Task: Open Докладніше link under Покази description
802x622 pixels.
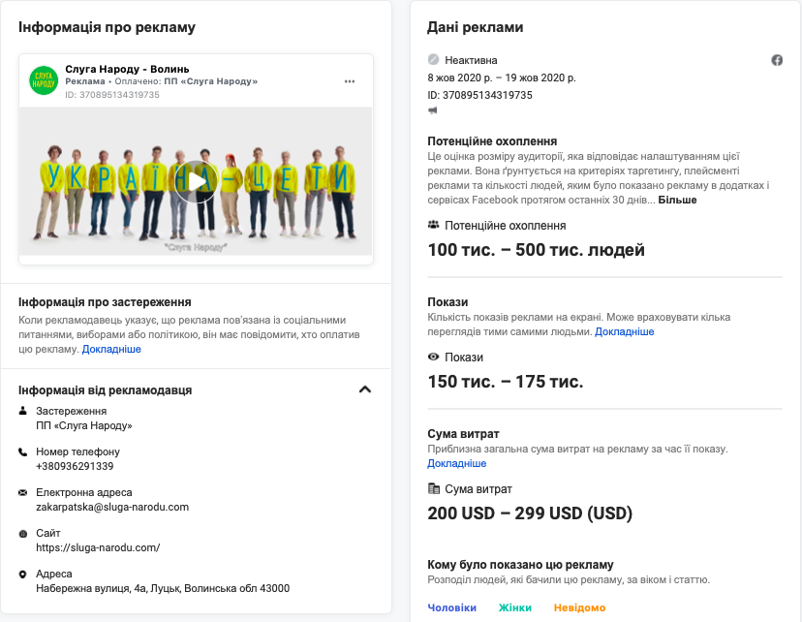Action: [624, 332]
